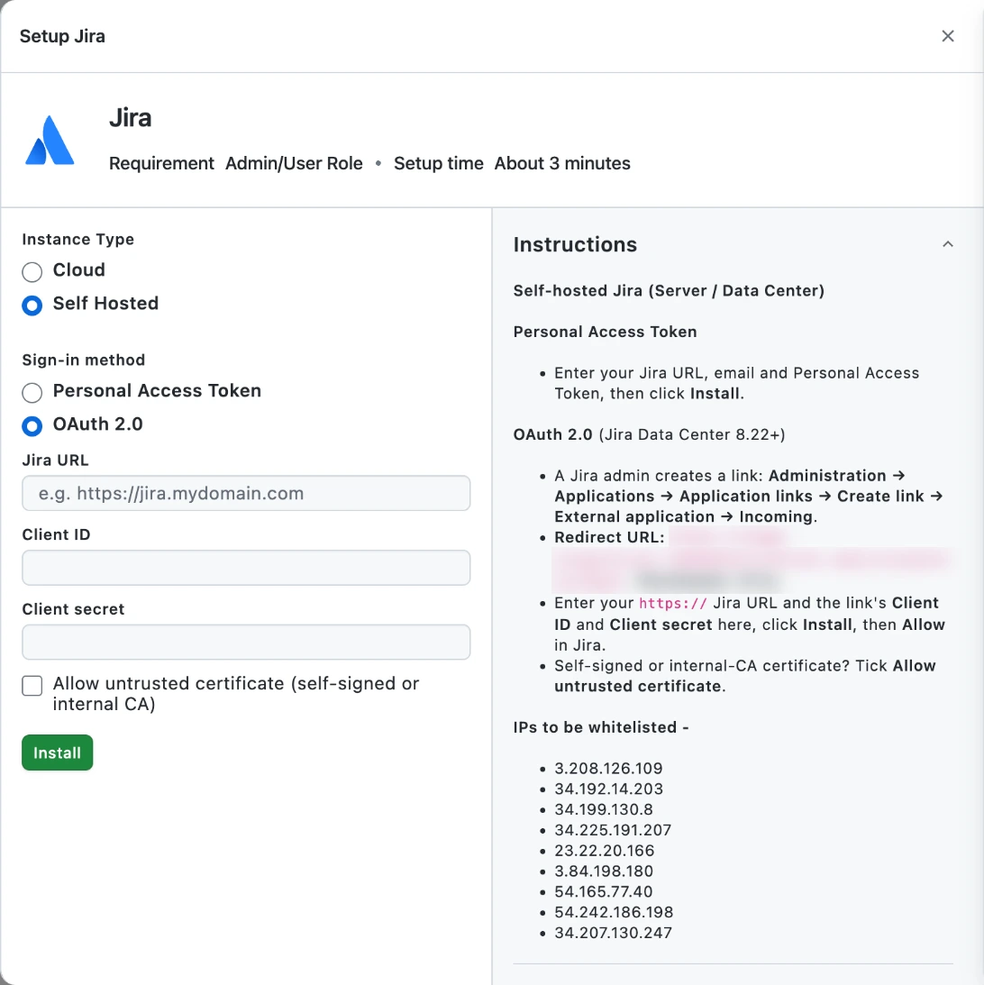Focus the Client secret input field
The image size is (984, 985).
click(x=246, y=642)
